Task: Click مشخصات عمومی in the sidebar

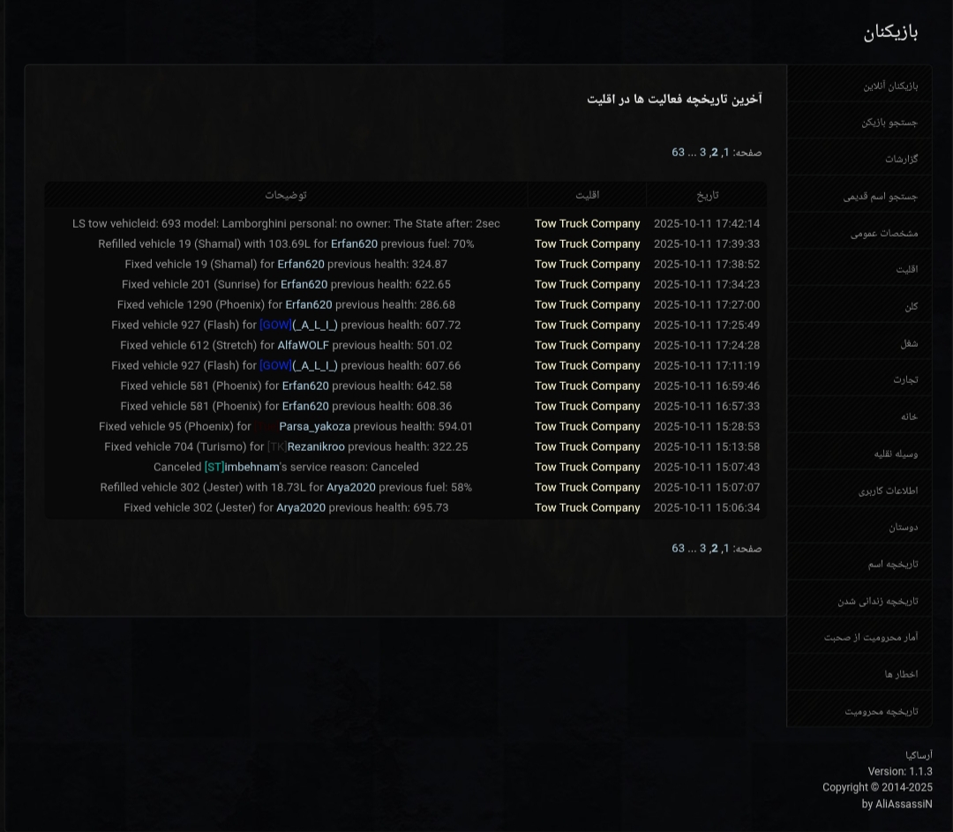Action: tap(883, 233)
